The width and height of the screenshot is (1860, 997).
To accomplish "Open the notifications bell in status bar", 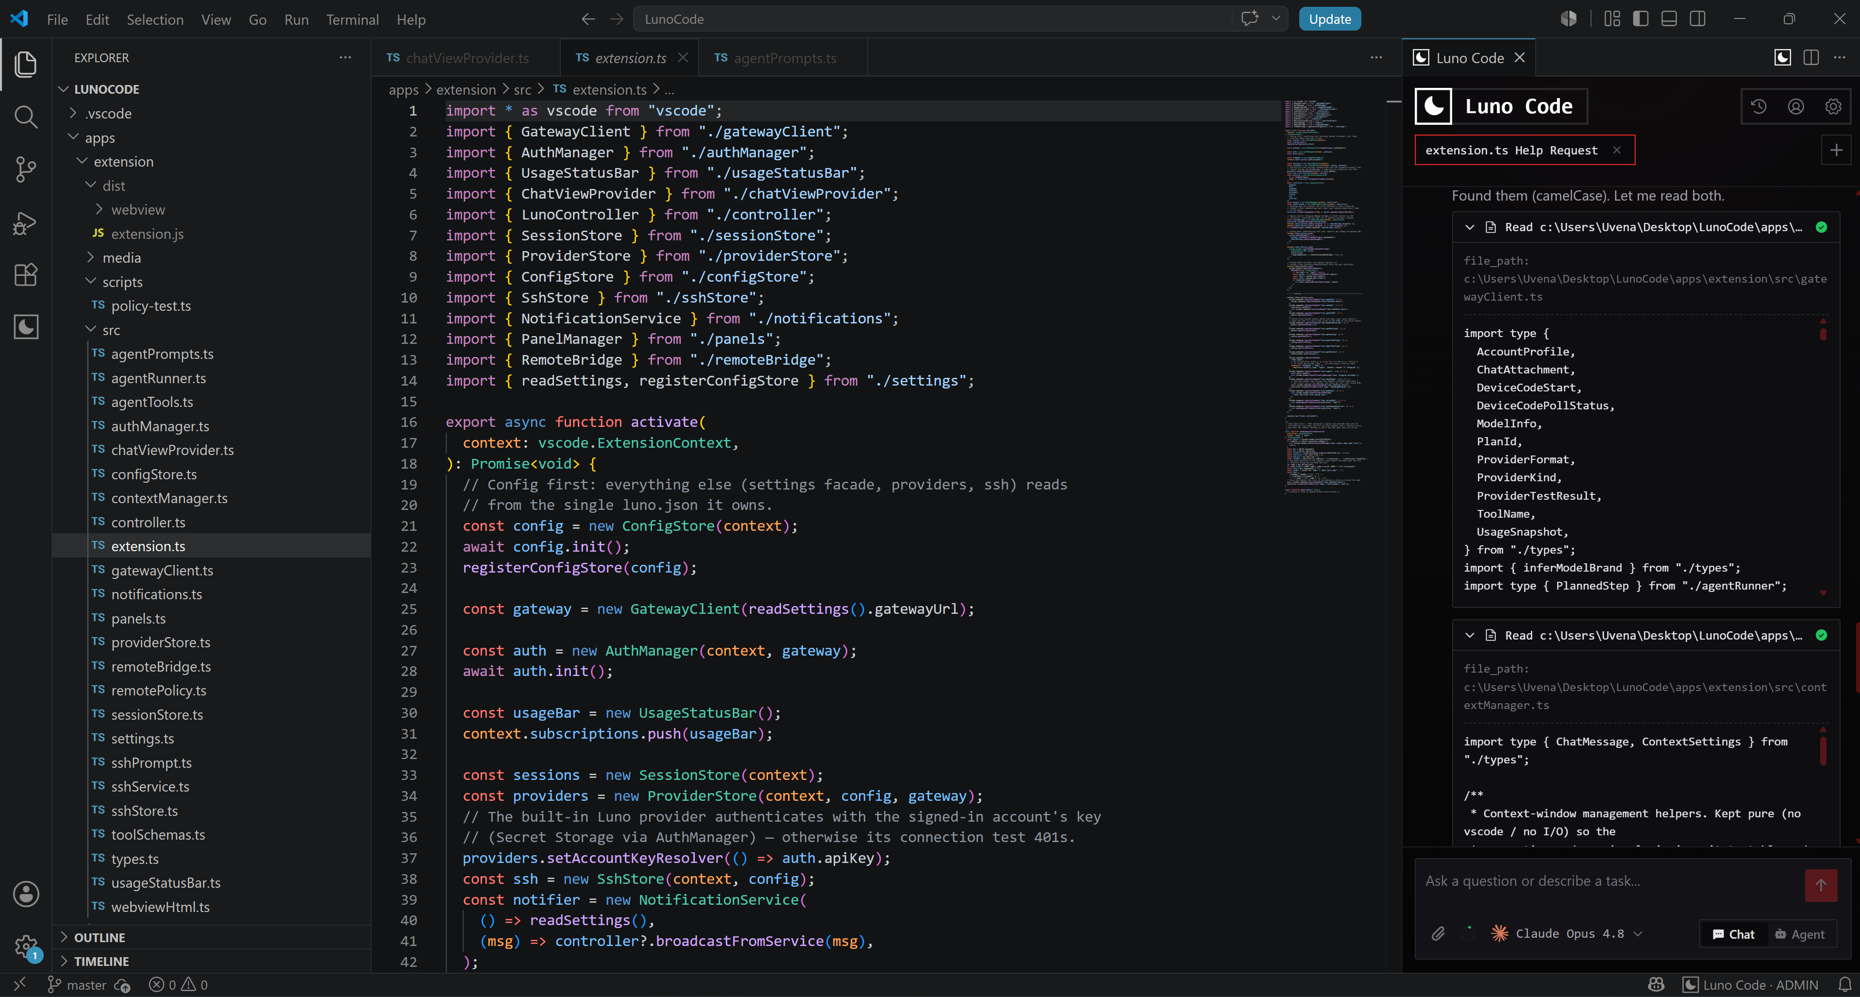I will [x=1844, y=985].
